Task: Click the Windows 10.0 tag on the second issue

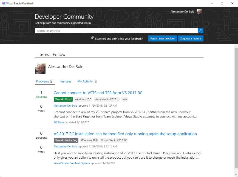Action: click(89, 140)
